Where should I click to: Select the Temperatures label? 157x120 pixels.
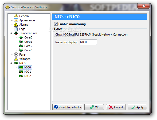pyautogui.click(x=28, y=33)
